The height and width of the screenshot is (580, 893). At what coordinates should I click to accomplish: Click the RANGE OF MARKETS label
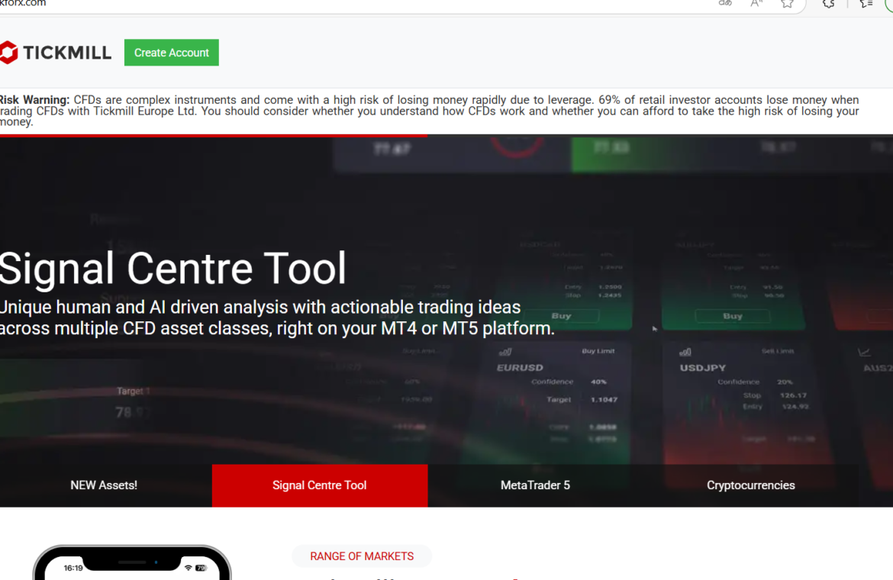coord(362,556)
